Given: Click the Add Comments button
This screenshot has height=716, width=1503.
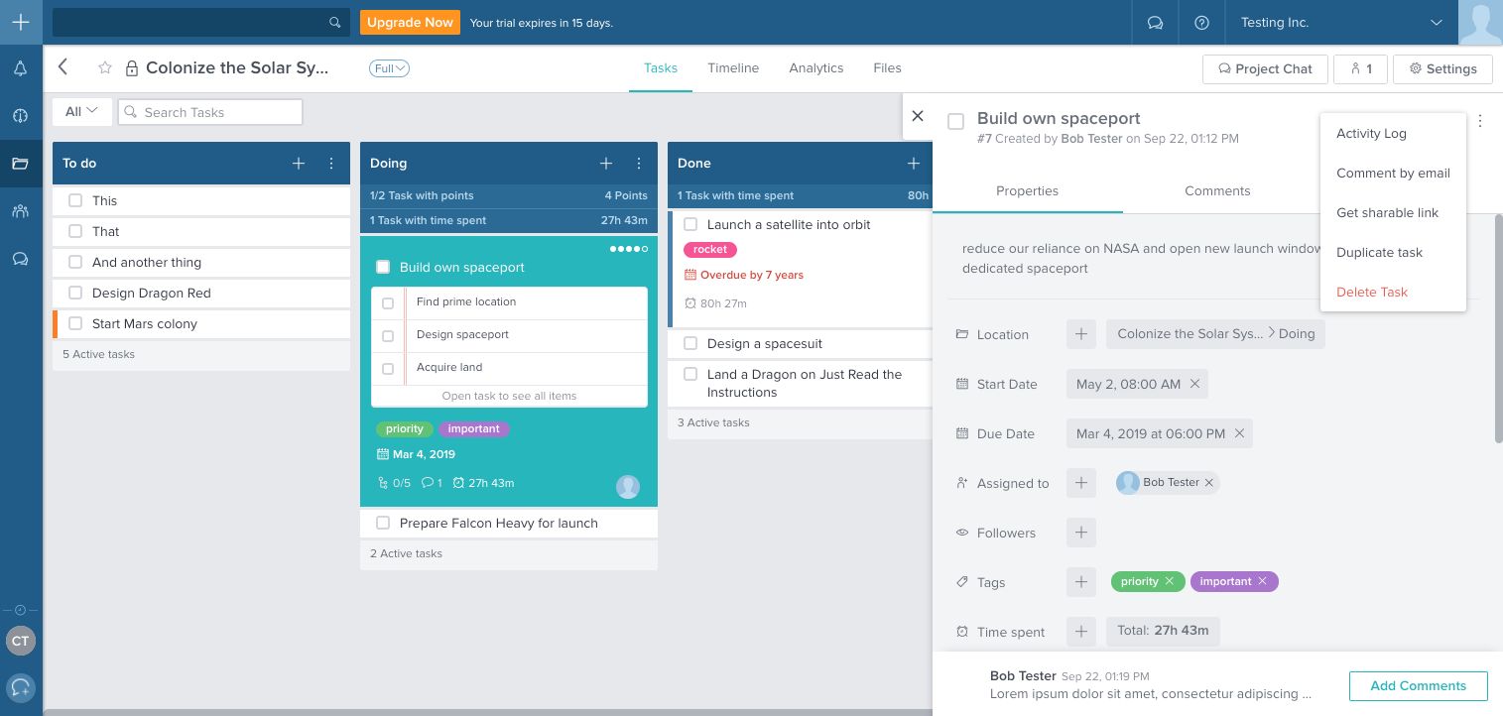Looking at the screenshot, I should 1418,685.
